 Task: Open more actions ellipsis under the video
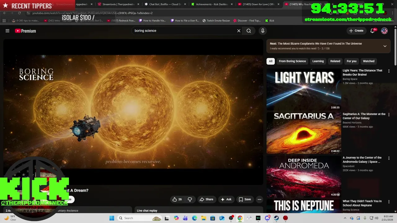(259, 199)
